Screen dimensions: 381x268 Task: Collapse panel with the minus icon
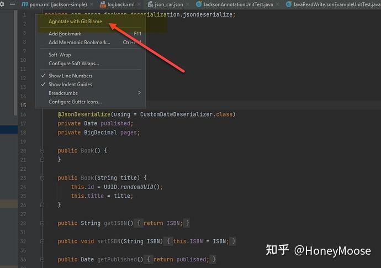point(12,4)
